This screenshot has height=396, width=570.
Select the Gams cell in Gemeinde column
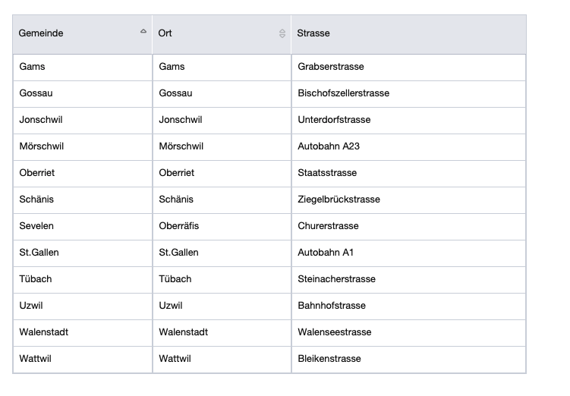point(33,67)
